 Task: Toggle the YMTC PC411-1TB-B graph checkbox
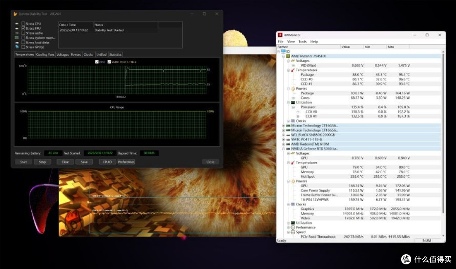tap(109, 62)
